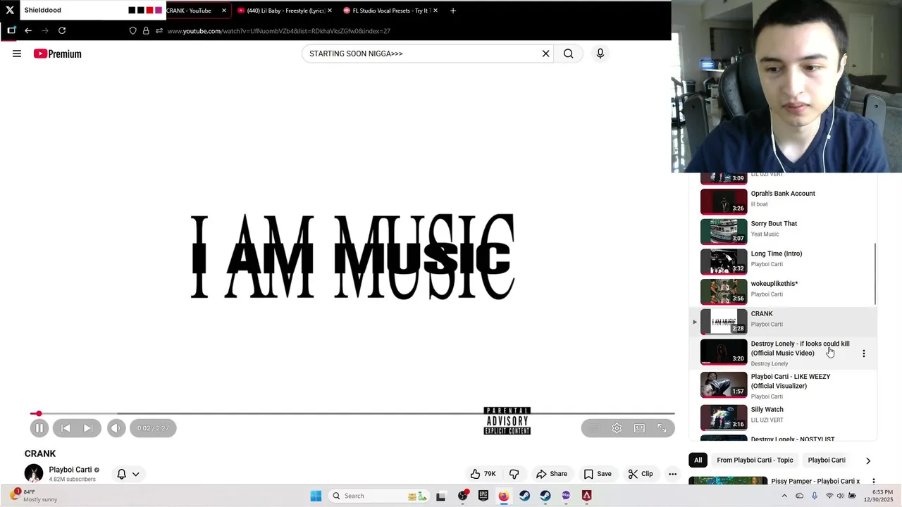The height and width of the screenshot is (507, 902).
Task: Click the playlist panel scrollbar
Action: (x=875, y=275)
